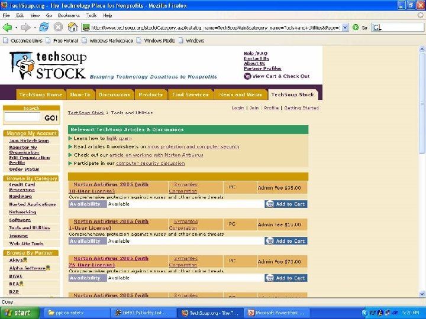This screenshot has width=426, height=319.
Task: Switch to the How-To tab
Action: (x=80, y=95)
